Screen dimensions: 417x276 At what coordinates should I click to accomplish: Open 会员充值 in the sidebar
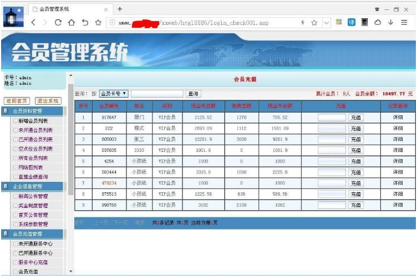click(28, 272)
